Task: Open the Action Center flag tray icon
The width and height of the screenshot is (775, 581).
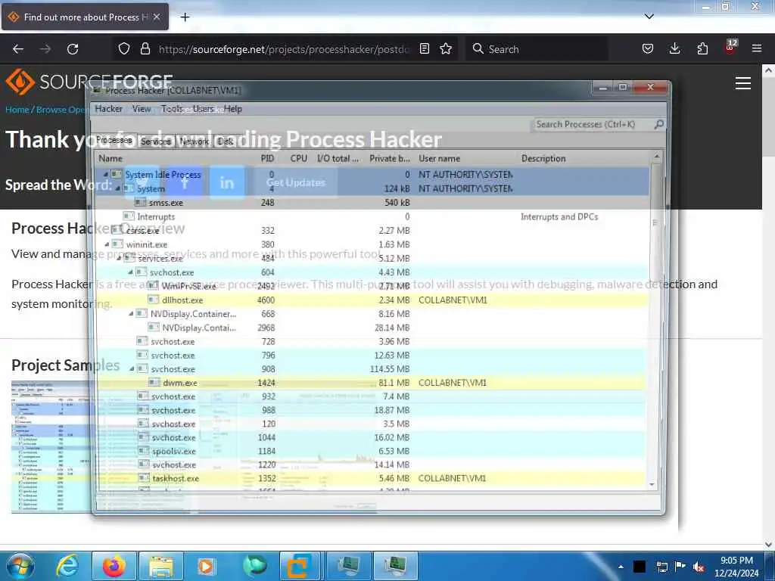Action: (680, 567)
